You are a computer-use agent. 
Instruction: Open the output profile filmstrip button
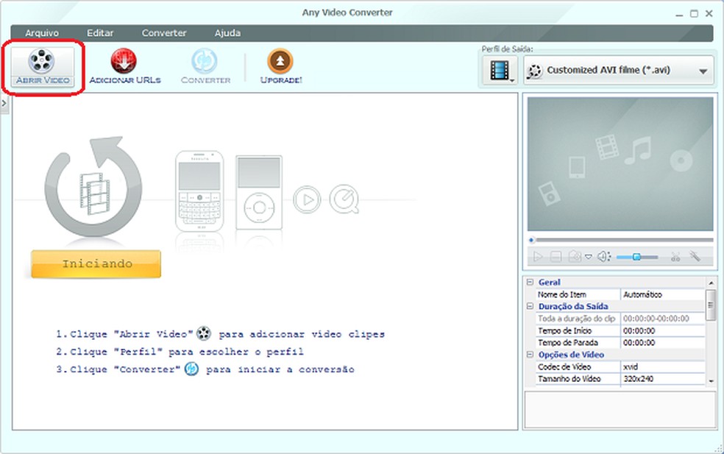click(x=500, y=70)
